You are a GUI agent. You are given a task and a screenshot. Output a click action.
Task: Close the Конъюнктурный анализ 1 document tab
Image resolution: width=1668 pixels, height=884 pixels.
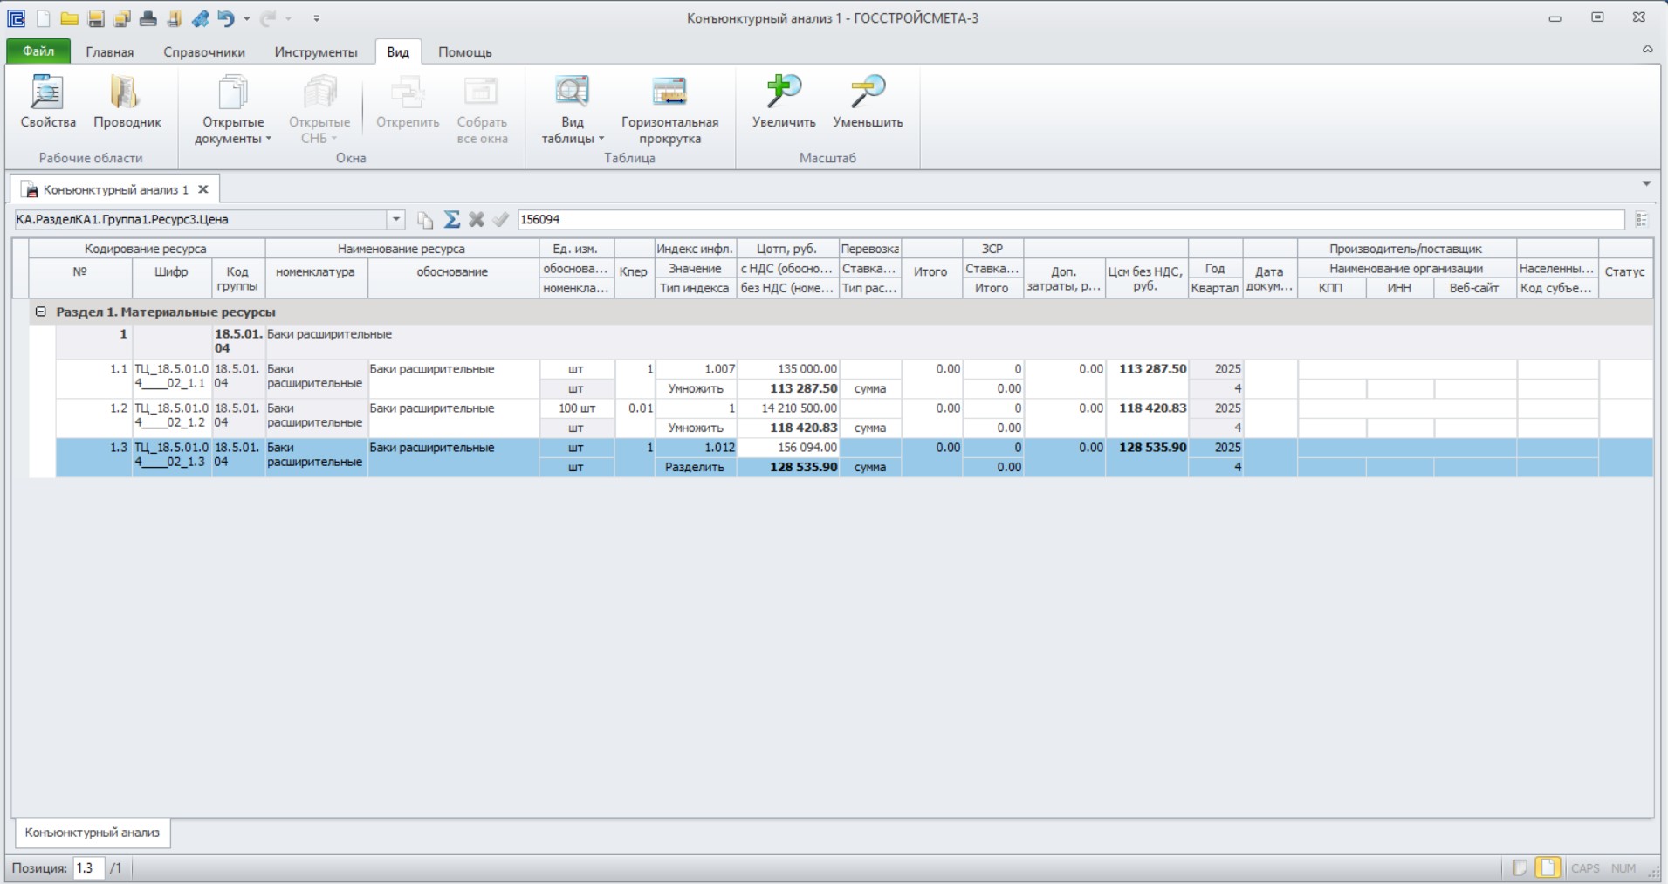pos(203,189)
